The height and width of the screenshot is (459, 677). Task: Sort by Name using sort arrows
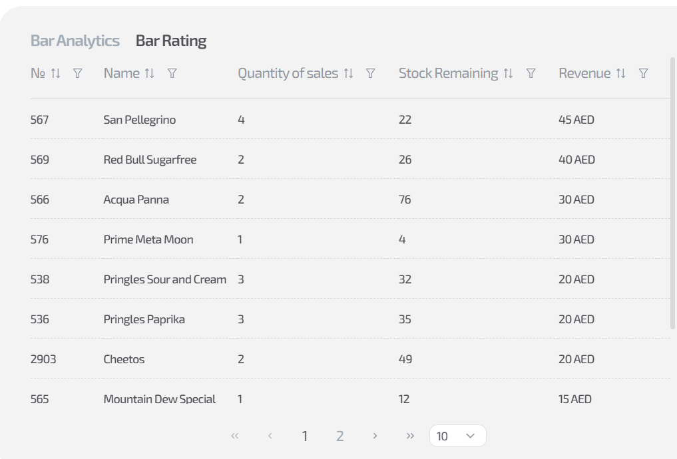[x=150, y=73]
